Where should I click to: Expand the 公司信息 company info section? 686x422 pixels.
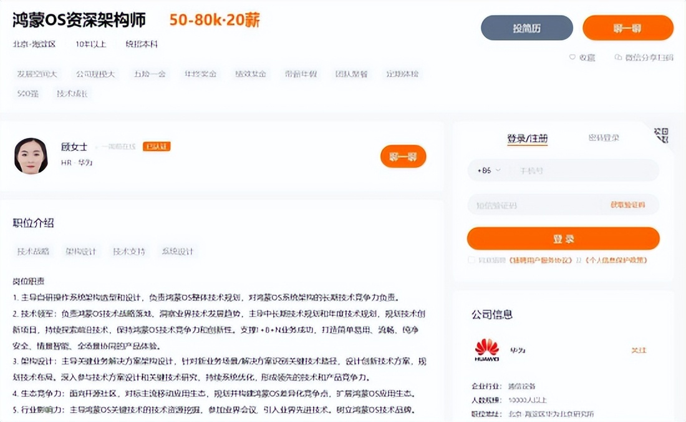coord(492,315)
